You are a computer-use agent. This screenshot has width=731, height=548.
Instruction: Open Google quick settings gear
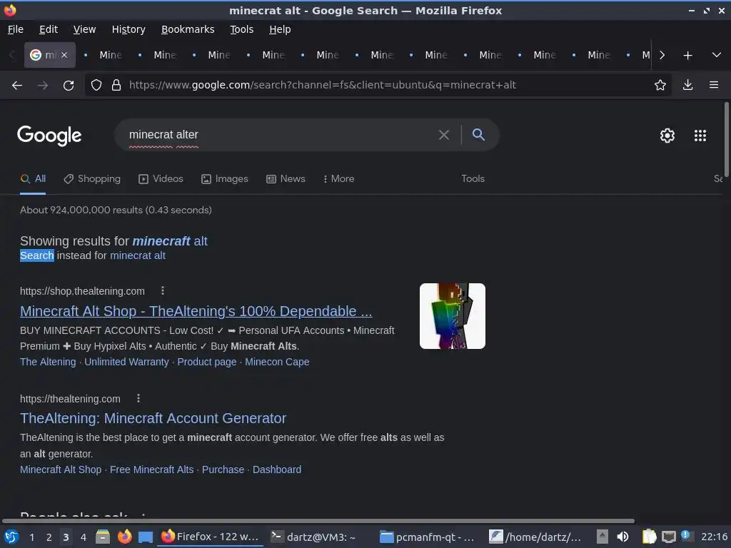pos(667,136)
